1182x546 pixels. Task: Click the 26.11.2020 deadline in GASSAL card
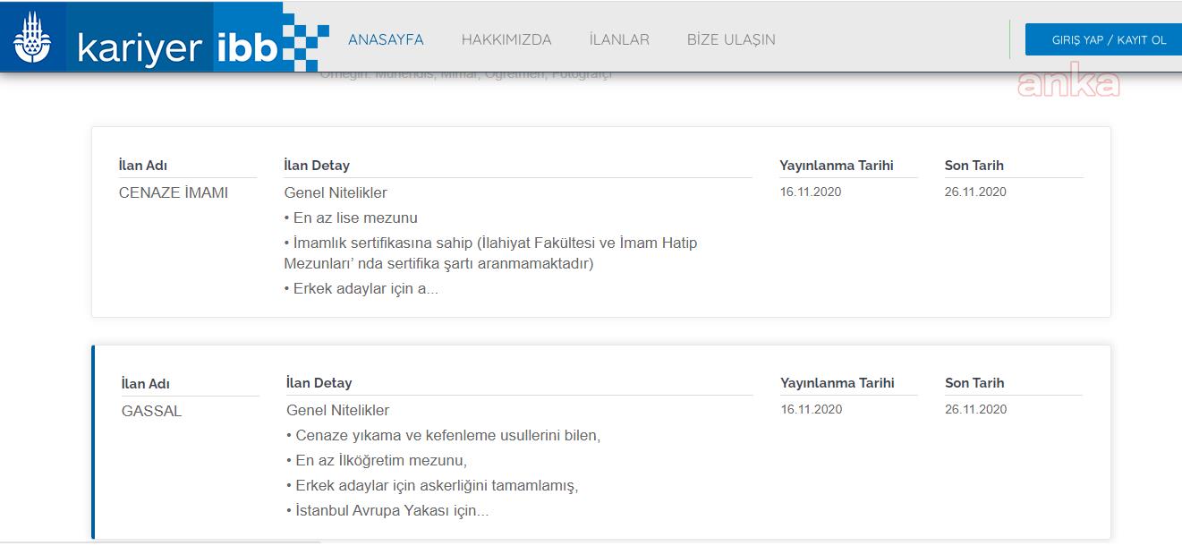[976, 409]
